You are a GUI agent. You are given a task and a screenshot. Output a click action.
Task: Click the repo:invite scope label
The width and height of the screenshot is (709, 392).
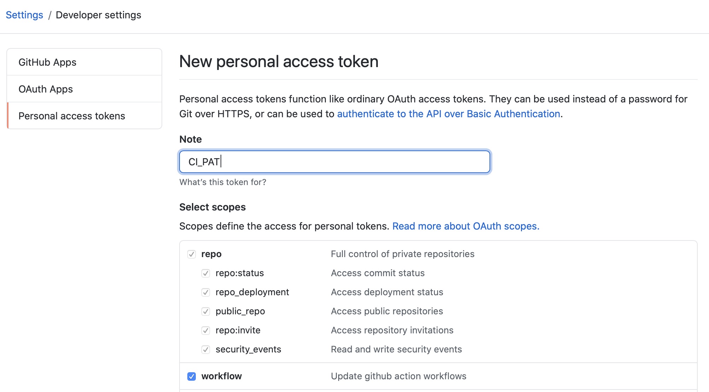tap(238, 330)
